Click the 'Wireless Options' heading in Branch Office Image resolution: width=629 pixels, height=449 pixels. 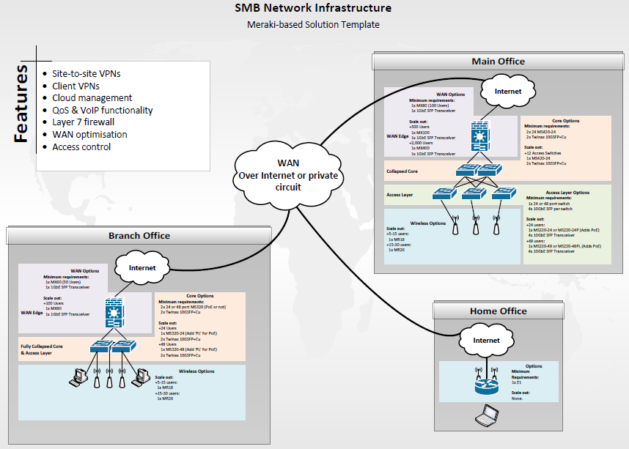[x=196, y=371]
